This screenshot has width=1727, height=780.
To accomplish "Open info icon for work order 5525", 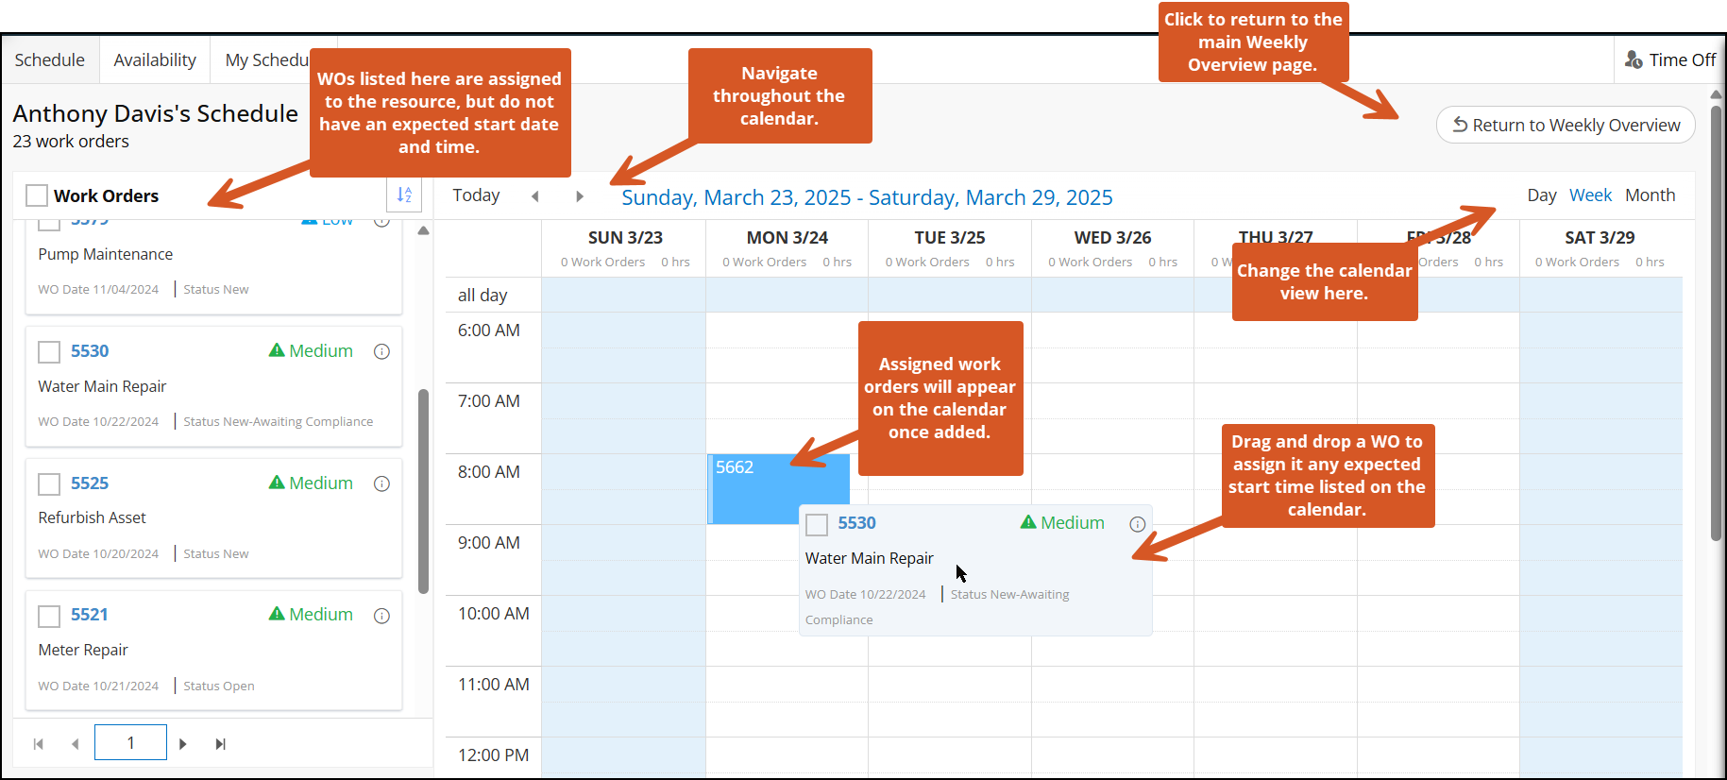I will pyautogui.click(x=381, y=483).
